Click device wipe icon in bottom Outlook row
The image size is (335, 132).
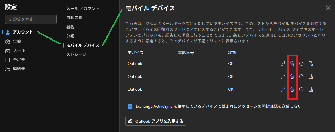(x=311, y=89)
